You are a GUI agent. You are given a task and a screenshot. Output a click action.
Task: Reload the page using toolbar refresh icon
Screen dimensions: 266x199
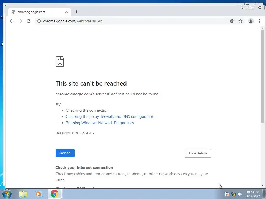[x=29, y=21]
